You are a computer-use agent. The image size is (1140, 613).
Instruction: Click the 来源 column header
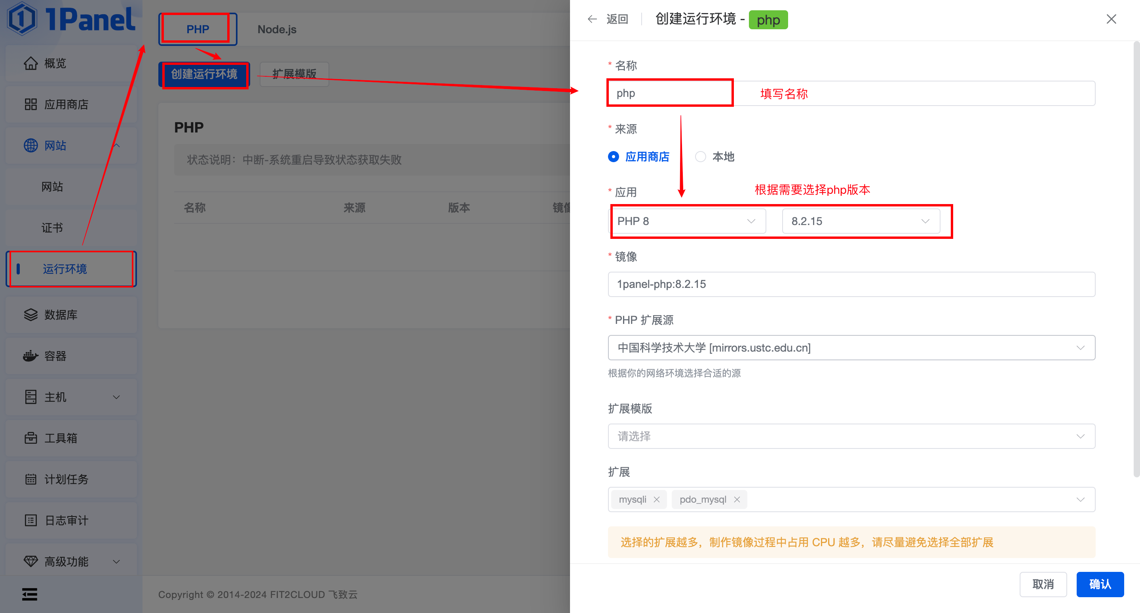pyautogui.click(x=355, y=207)
